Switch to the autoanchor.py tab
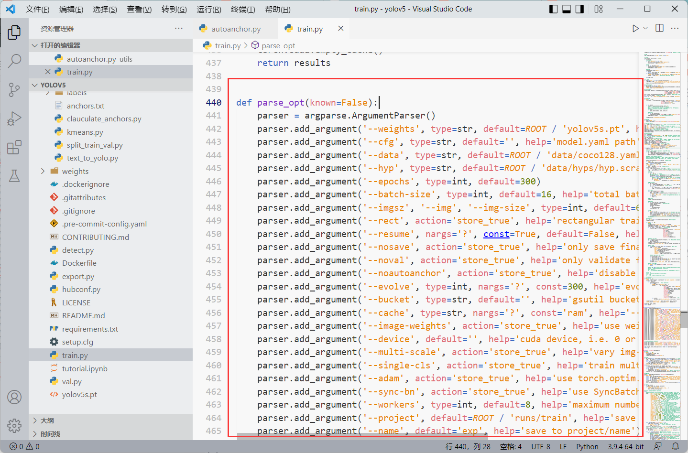 click(236, 29)
